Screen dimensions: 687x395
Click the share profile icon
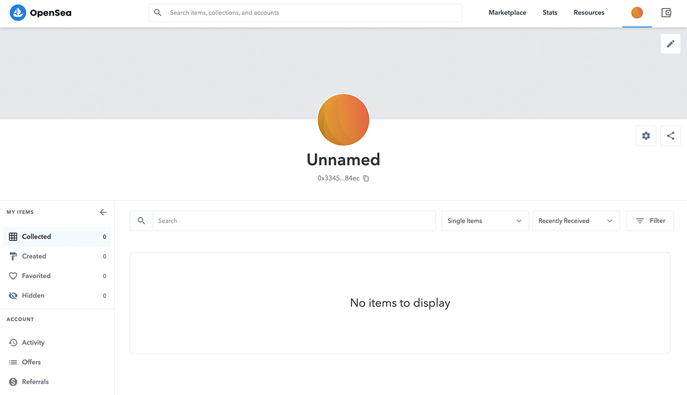pos(670,136)
